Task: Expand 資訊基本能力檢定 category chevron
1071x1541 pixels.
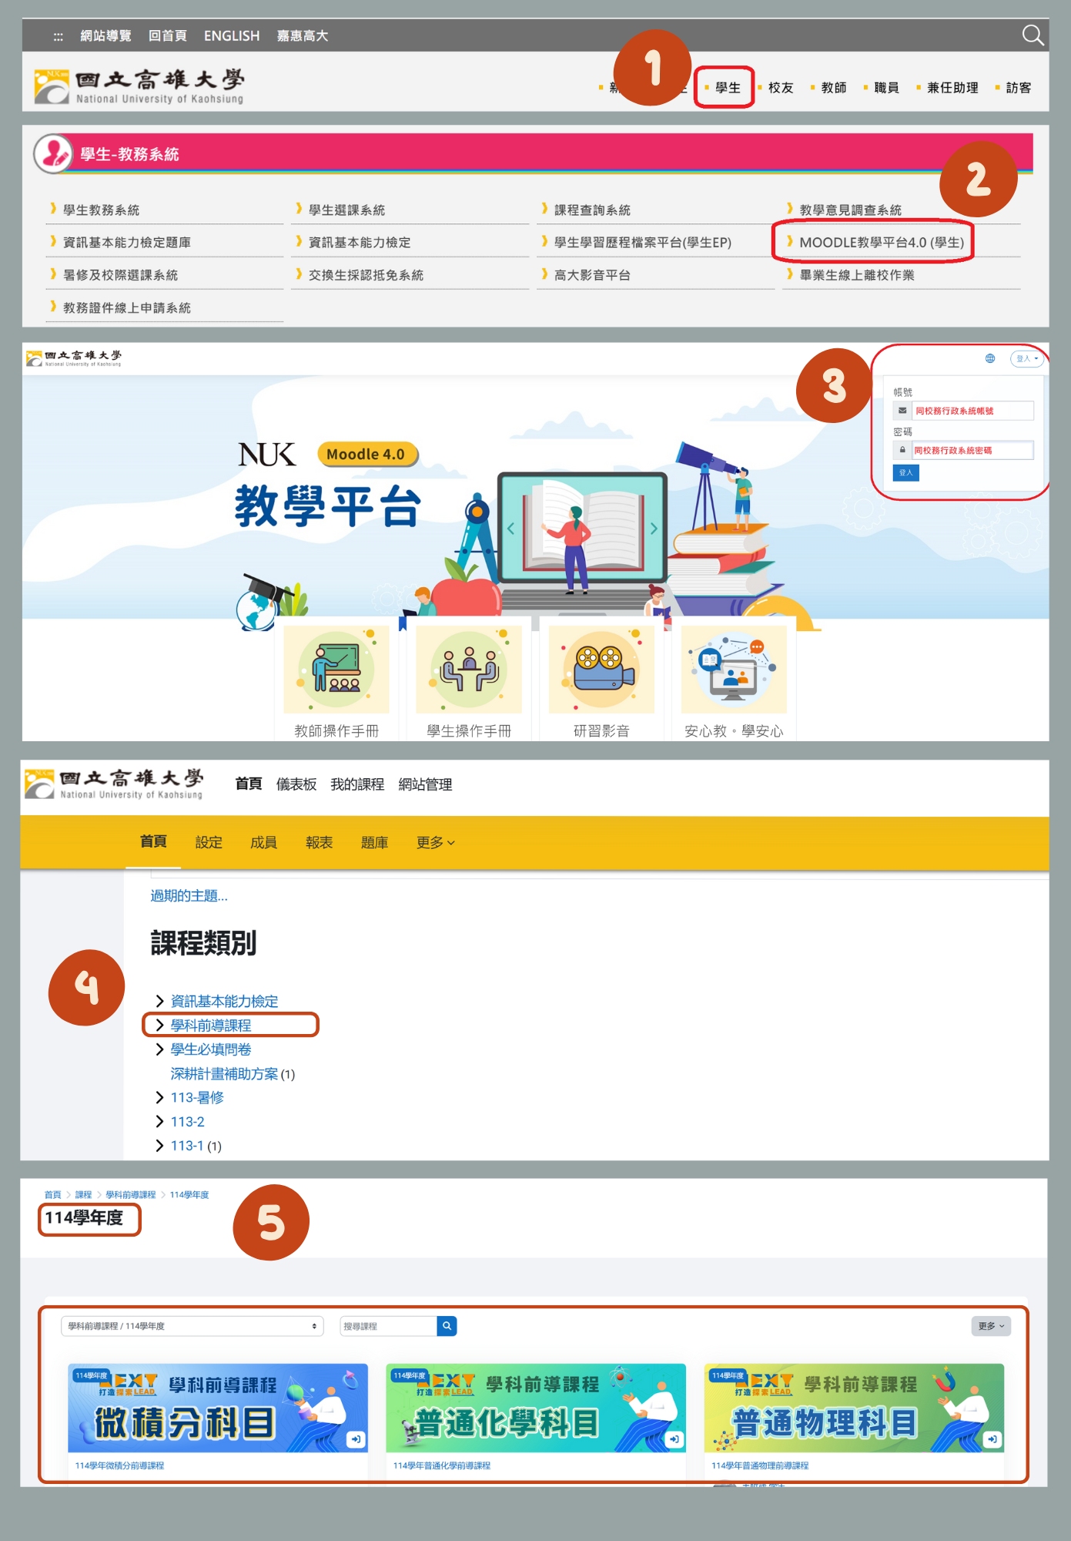Action: point(159,1001)
